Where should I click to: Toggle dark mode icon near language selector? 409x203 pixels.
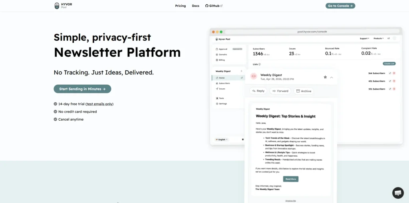(x=243, y=139)
